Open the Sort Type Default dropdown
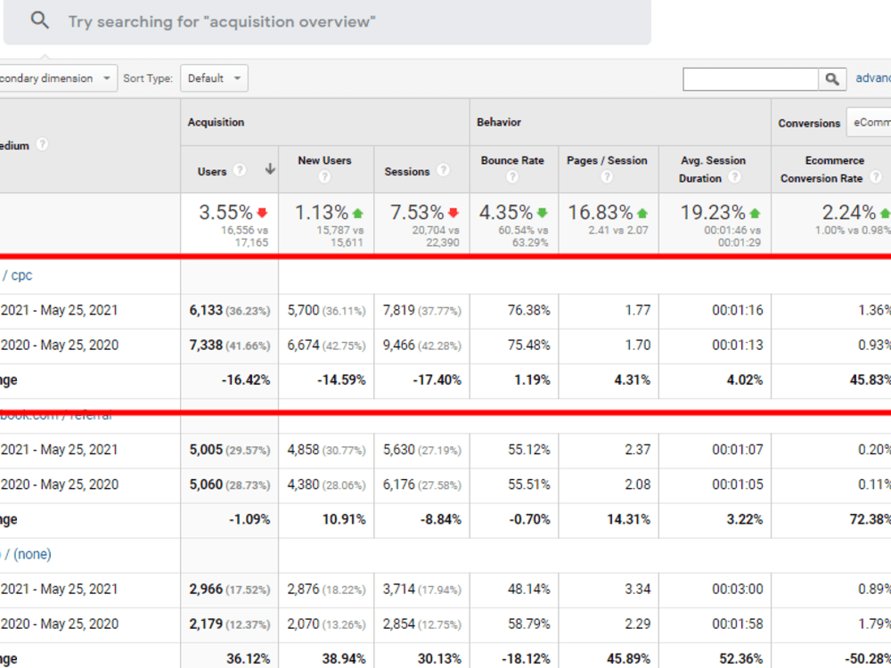This screenshot has width=891, height=668. tap(214, 78)
